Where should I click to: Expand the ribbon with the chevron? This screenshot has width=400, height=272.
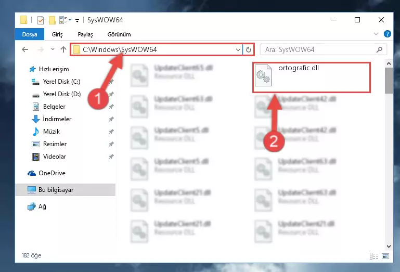point(376,34)
